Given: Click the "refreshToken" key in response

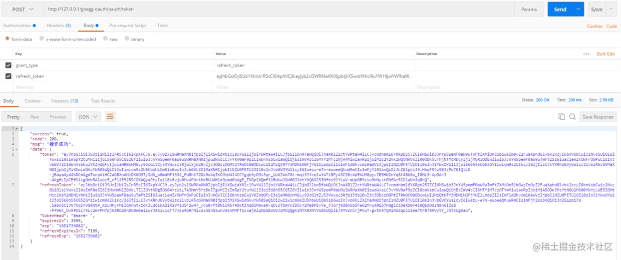Looking at the screenshot, I should (56, 185).
